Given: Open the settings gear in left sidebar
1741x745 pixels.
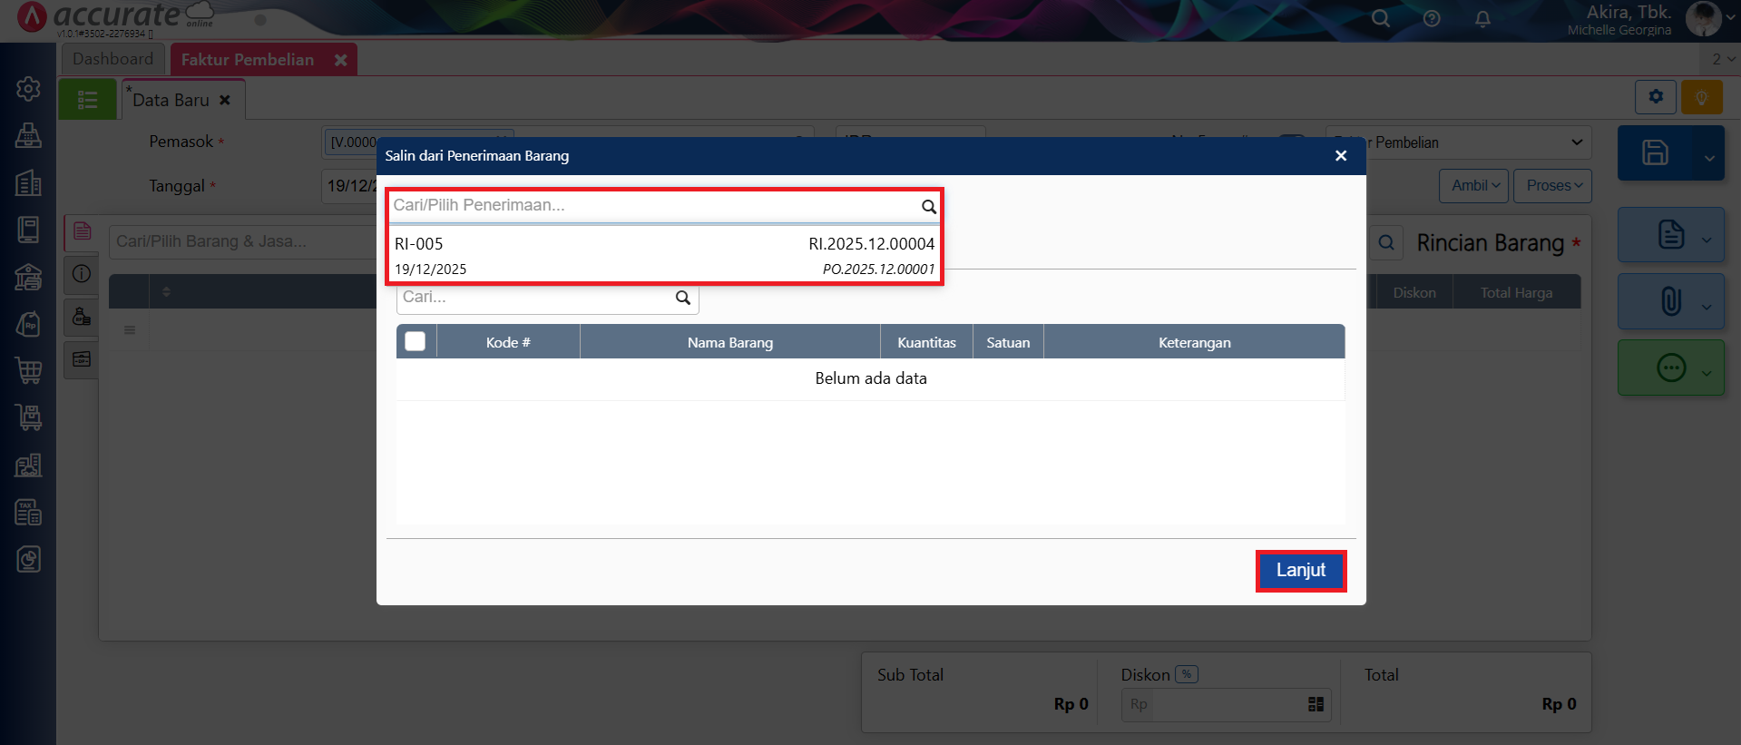Looking at the screenshot, I should 28,89.
